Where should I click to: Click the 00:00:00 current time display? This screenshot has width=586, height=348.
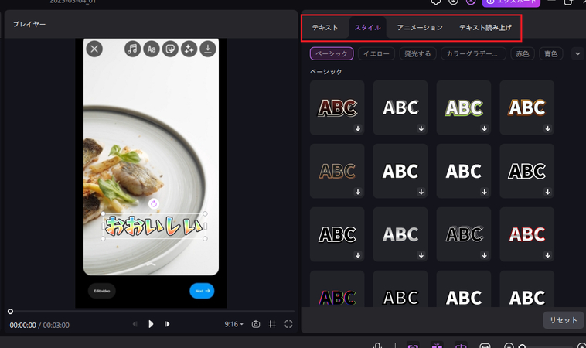pos(22,326)
